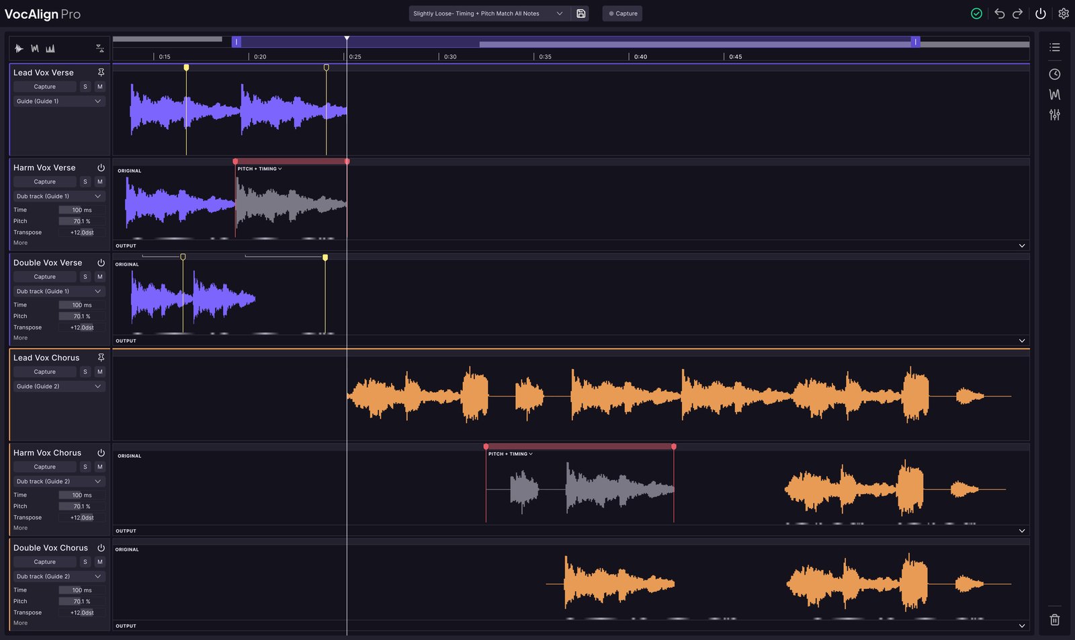Open Pitch + Timing menu on Harm Vox Verse
The width and height of the screenshot is (1075, 640).
pos(259,169)
